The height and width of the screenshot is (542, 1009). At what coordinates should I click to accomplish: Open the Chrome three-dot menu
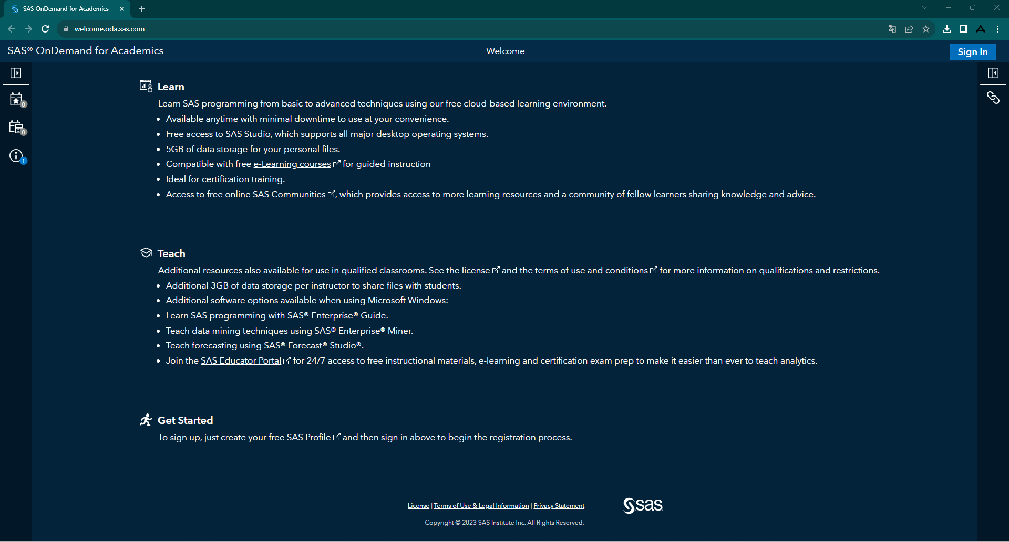(997, 29)
